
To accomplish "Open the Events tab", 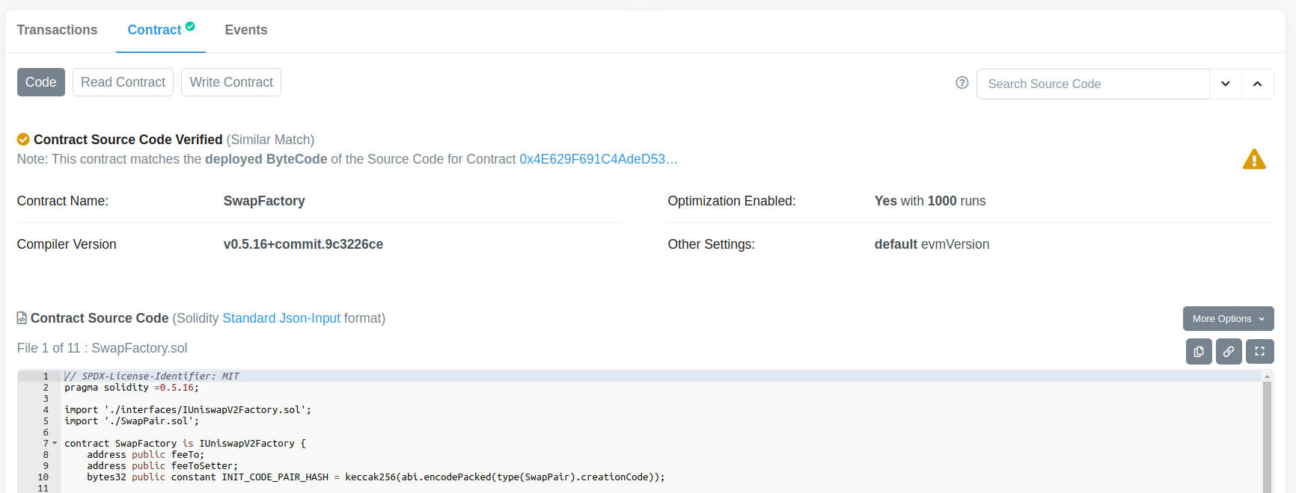I will (x=246, y=30).
